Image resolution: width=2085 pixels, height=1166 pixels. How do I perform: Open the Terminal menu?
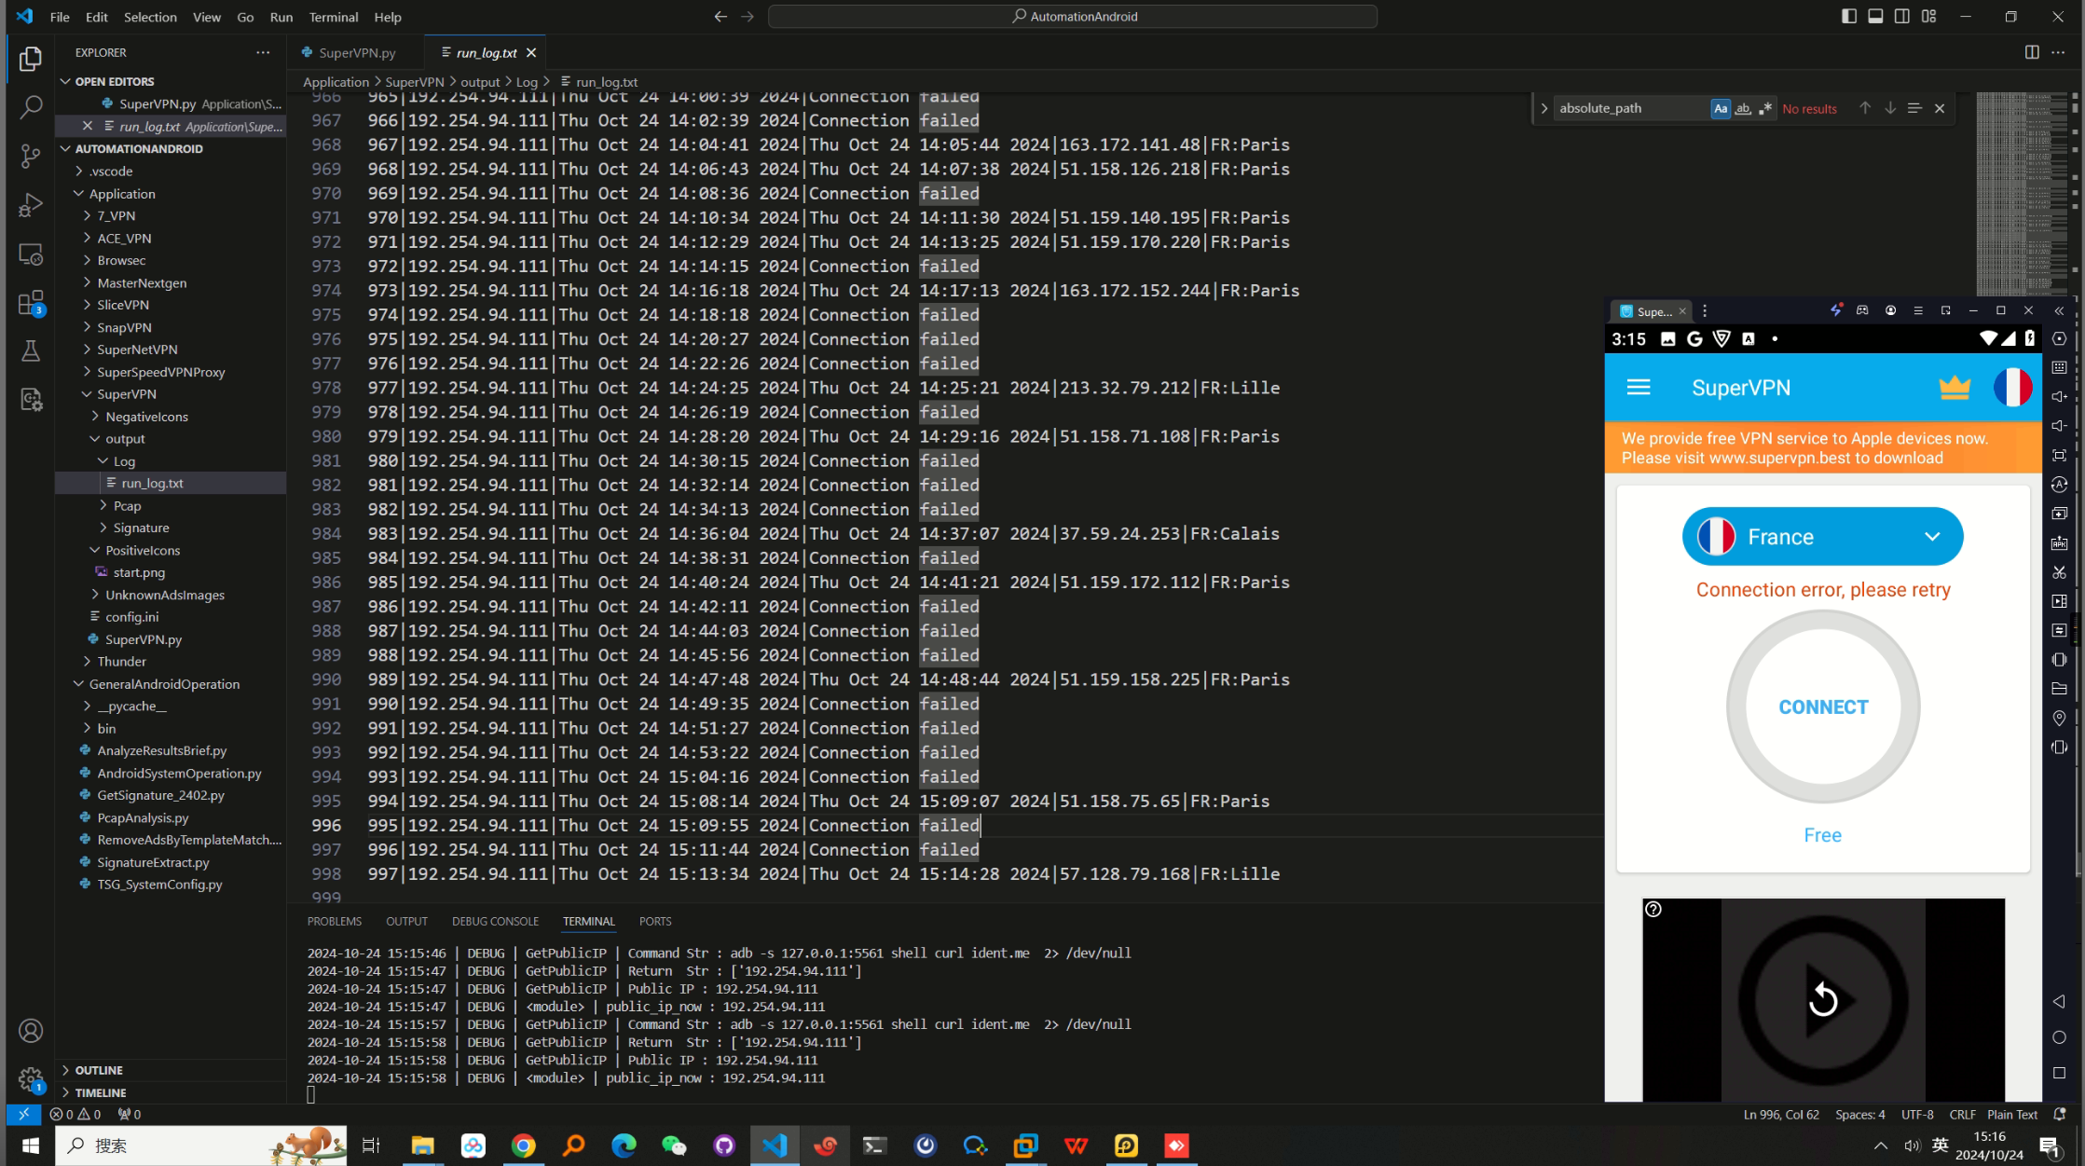tap(333, 17)
